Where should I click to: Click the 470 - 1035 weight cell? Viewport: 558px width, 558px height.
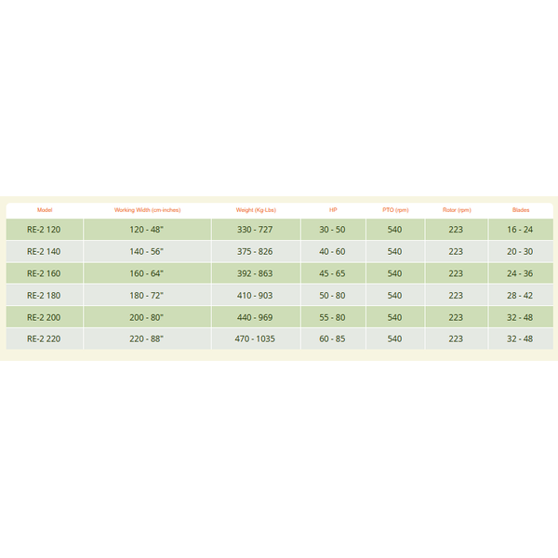tap(256, 339)
